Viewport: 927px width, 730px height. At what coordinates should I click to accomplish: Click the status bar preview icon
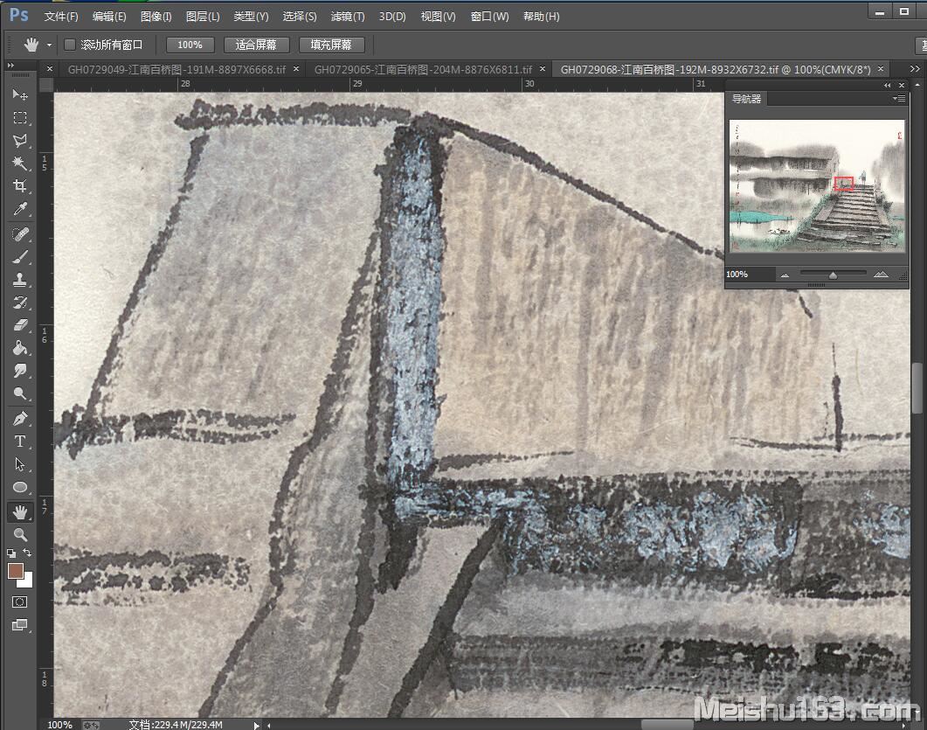tap(91, 725)
